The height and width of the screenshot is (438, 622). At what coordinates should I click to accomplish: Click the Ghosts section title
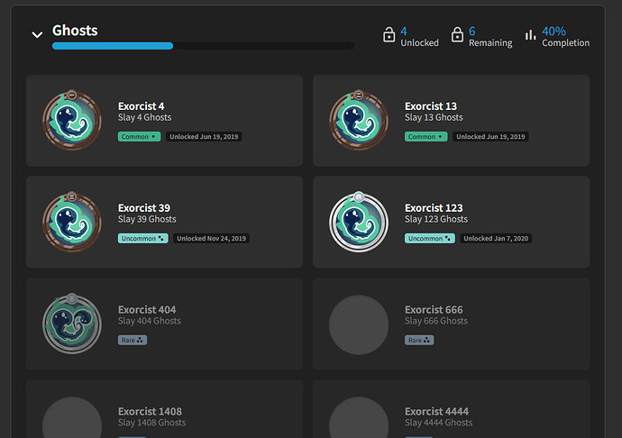(x=75, y=31)
